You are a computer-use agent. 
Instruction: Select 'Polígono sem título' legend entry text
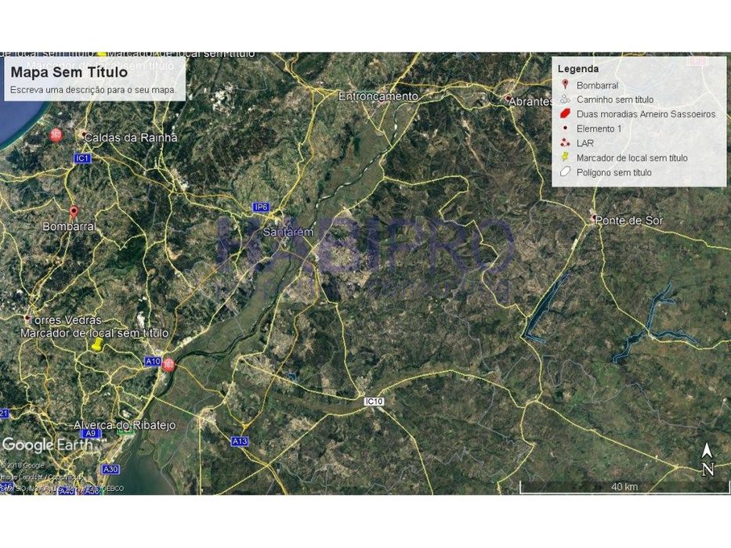click(x=614, y=172)
